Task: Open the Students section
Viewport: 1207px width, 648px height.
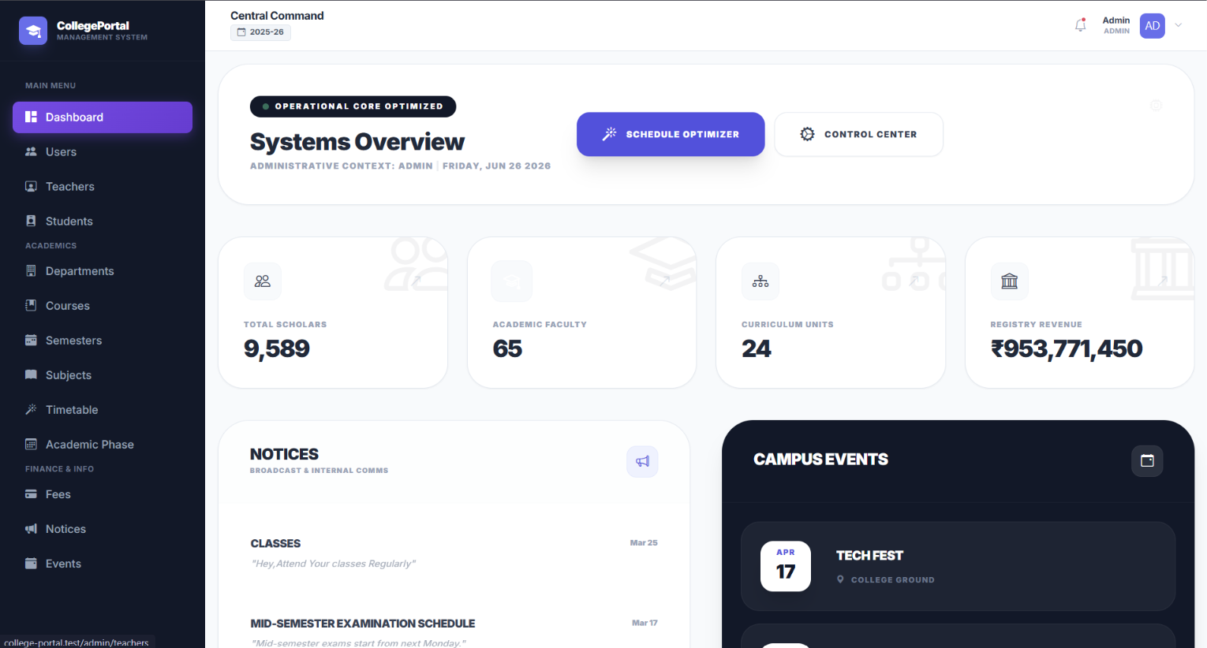Action: click(x=103, y=222)
